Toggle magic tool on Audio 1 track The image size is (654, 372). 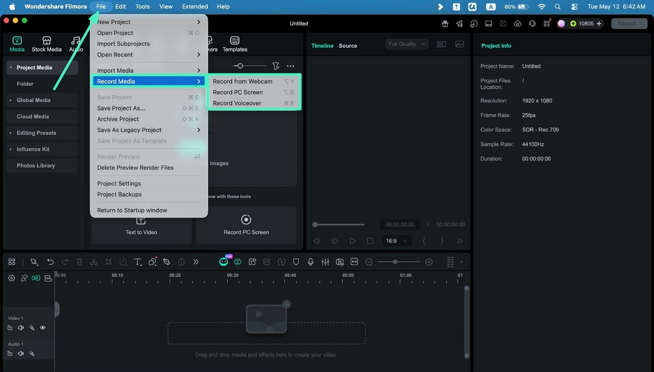pyautogui.click(x=32, y=353)
